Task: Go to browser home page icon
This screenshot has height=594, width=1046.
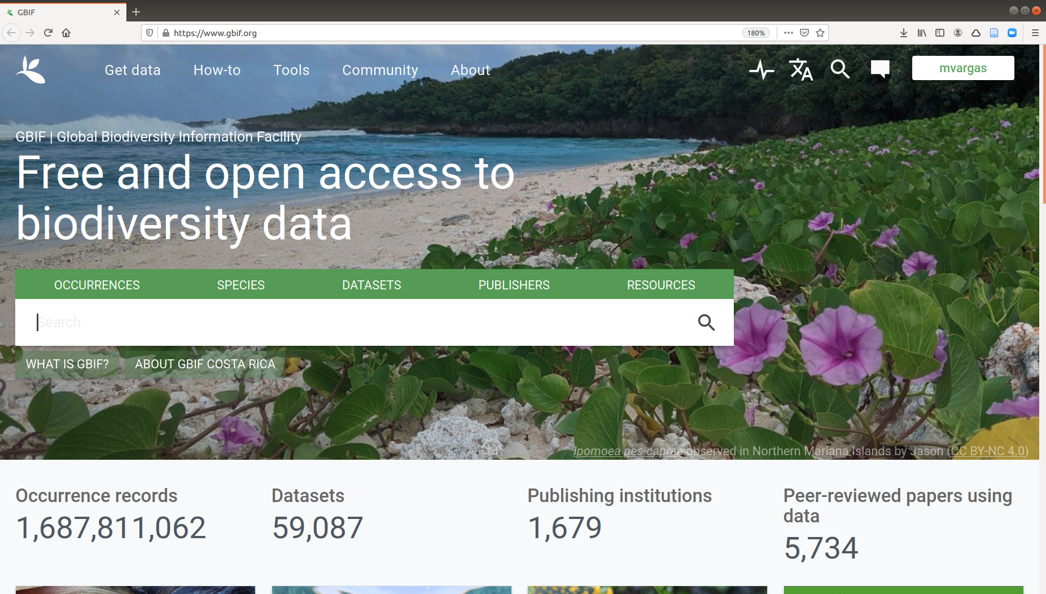Action: (66, 33)
